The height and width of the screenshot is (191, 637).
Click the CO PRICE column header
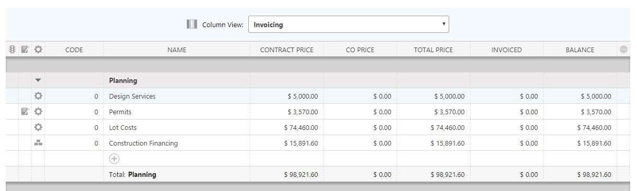click(360, 50)
